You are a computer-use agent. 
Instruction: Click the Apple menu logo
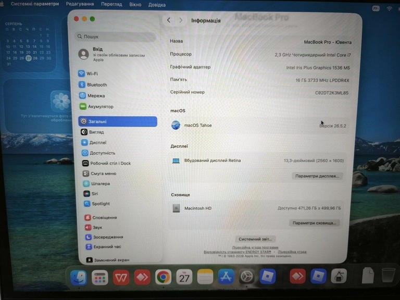tap(2, 4)
